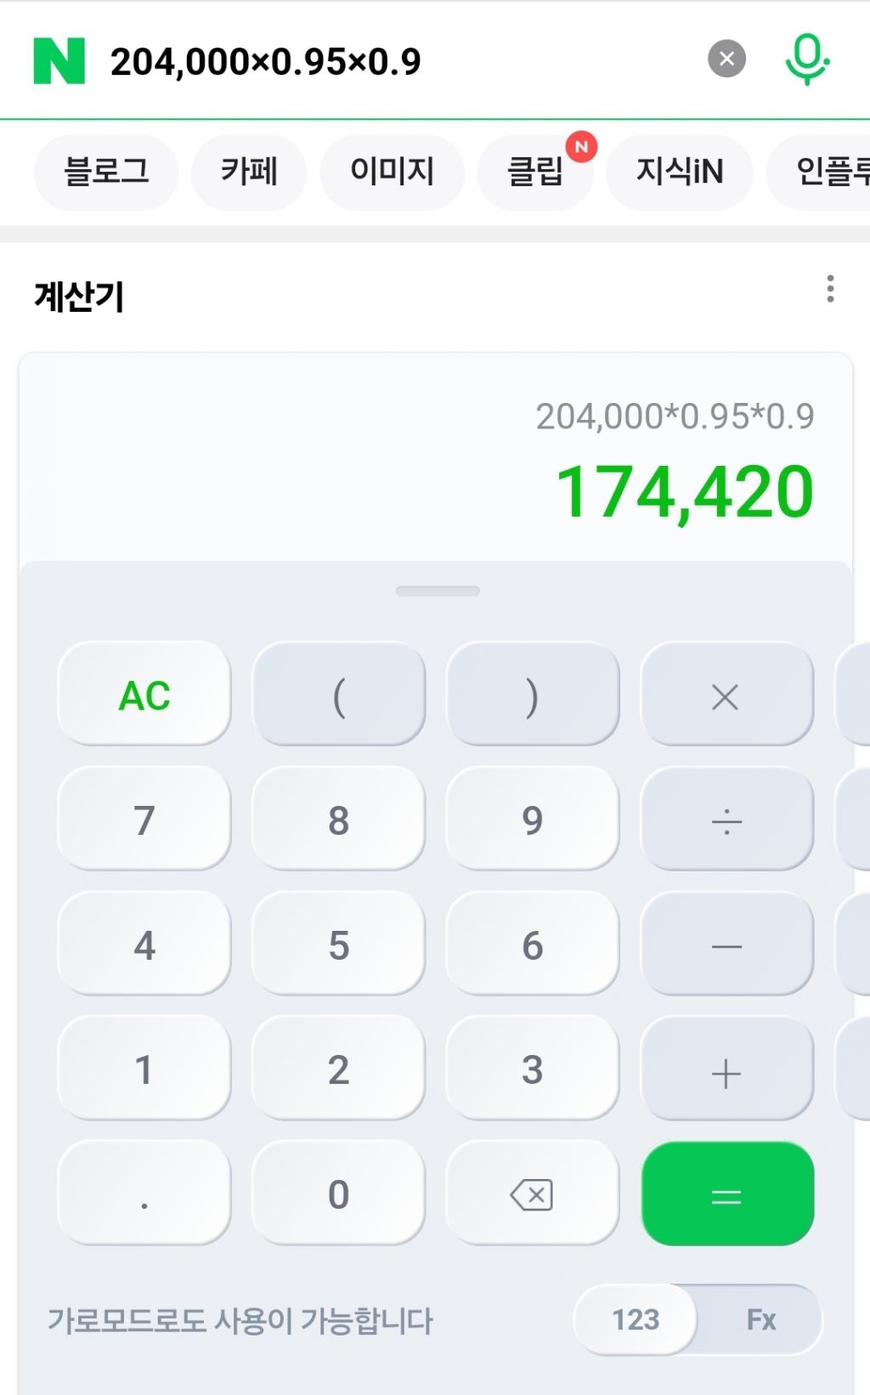Tap the Naver N logo
Image resolution: width=870 pixels, height=1395 pixels.
59,60
